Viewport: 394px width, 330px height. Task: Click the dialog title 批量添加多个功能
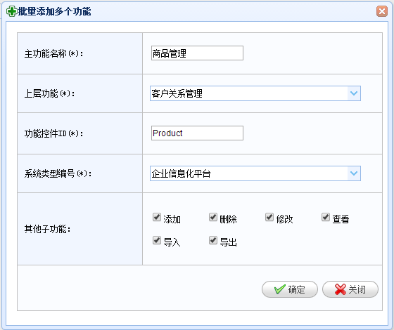55,11
